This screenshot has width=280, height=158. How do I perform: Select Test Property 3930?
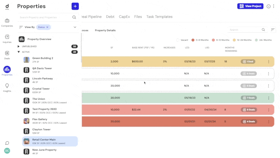point(50,111)
